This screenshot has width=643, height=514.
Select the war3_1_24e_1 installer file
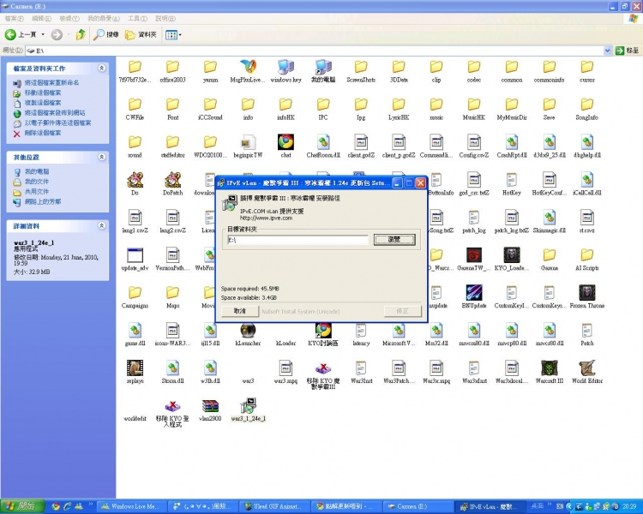[x=248, y=405]
